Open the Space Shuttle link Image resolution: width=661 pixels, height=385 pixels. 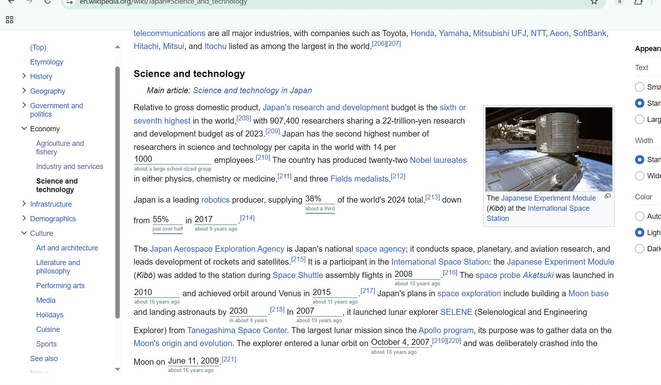click(298, 275)
